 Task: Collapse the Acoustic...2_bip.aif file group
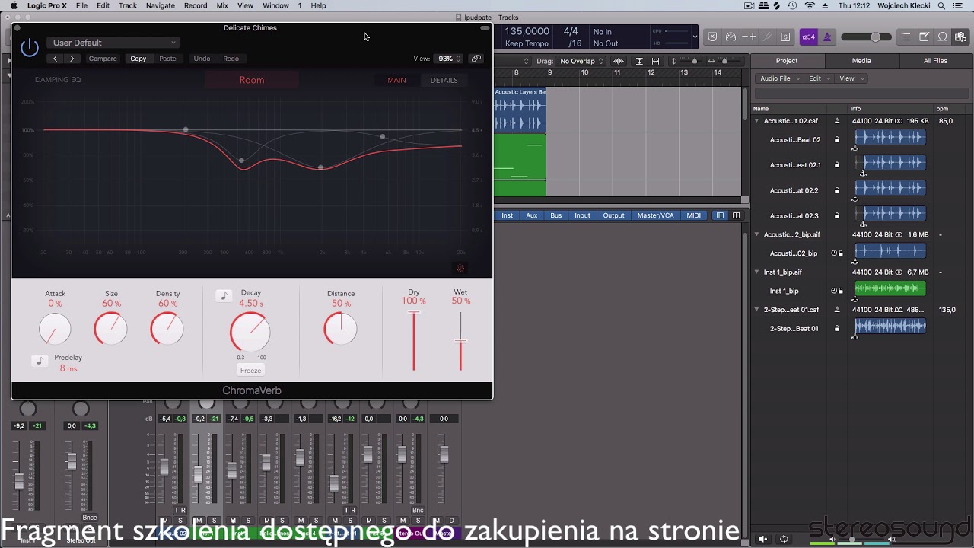click(756, 234)
